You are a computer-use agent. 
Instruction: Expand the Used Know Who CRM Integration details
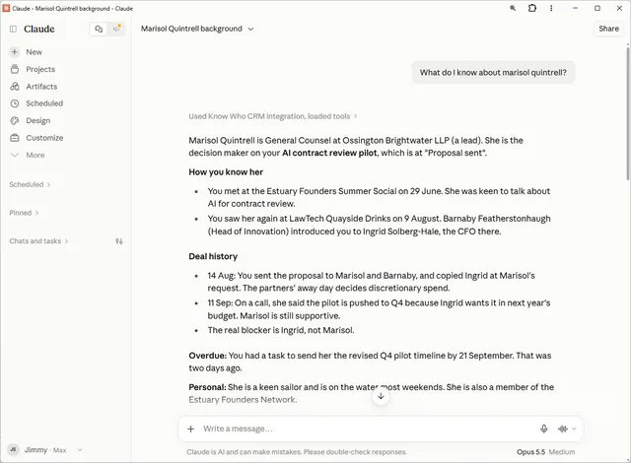(x=273, y=116)
